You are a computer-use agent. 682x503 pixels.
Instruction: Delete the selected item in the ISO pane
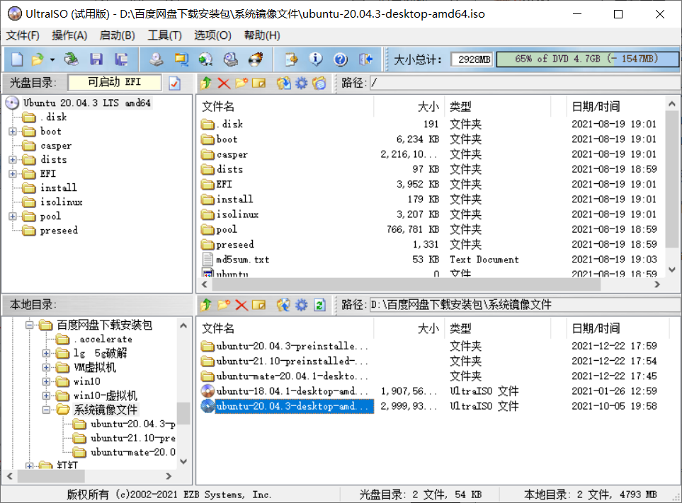coord(224,83)
